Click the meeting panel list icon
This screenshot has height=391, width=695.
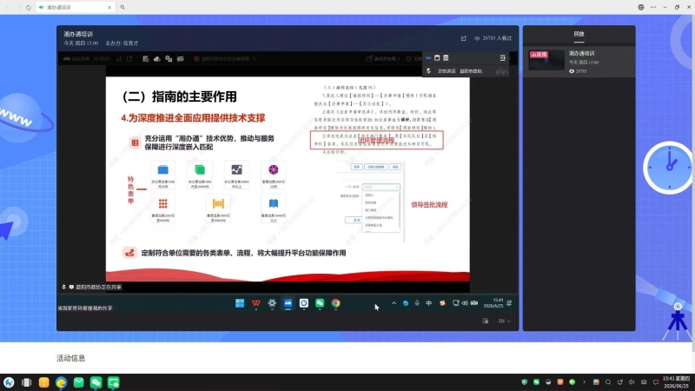[503, 58]
